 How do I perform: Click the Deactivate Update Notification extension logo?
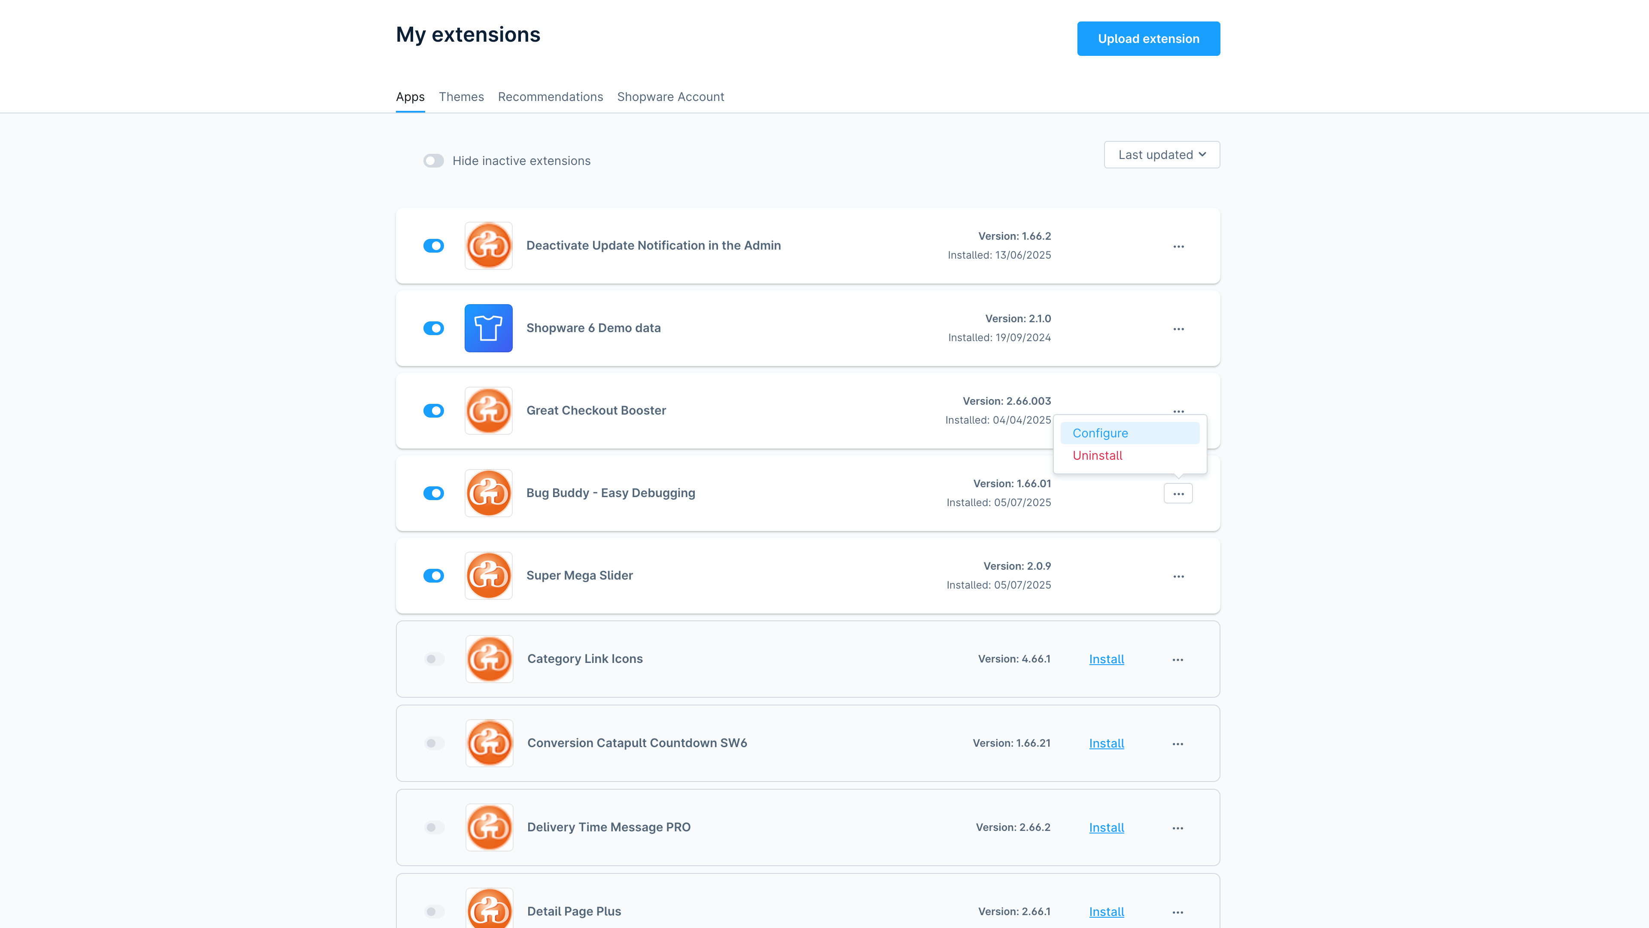click(488, 246)
